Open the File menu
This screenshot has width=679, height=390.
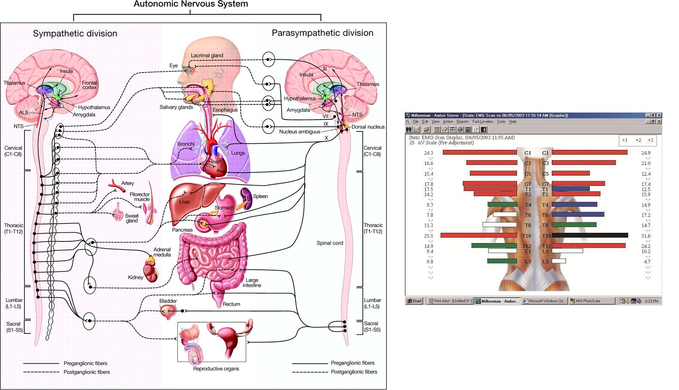(x=416, y=122)
